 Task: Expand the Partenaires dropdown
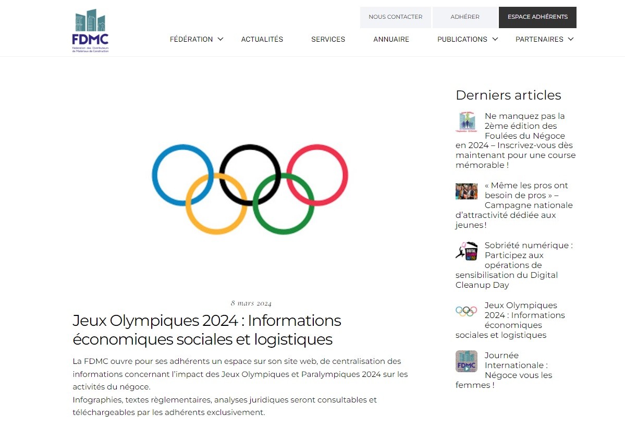(x=540, y=39)
